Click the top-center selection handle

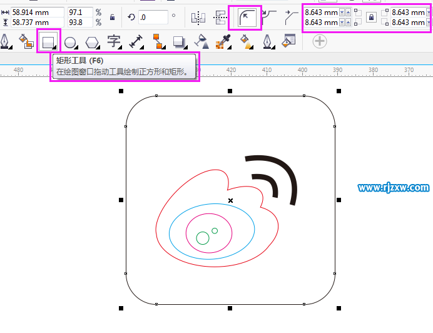pyautogui.click(x=230, y=91)
